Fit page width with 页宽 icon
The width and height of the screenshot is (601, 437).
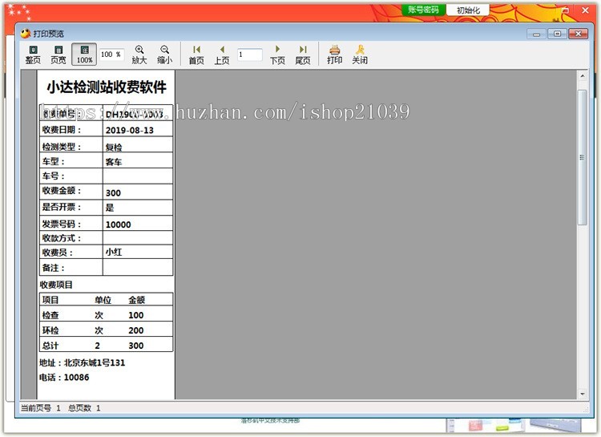pos(58,55)
